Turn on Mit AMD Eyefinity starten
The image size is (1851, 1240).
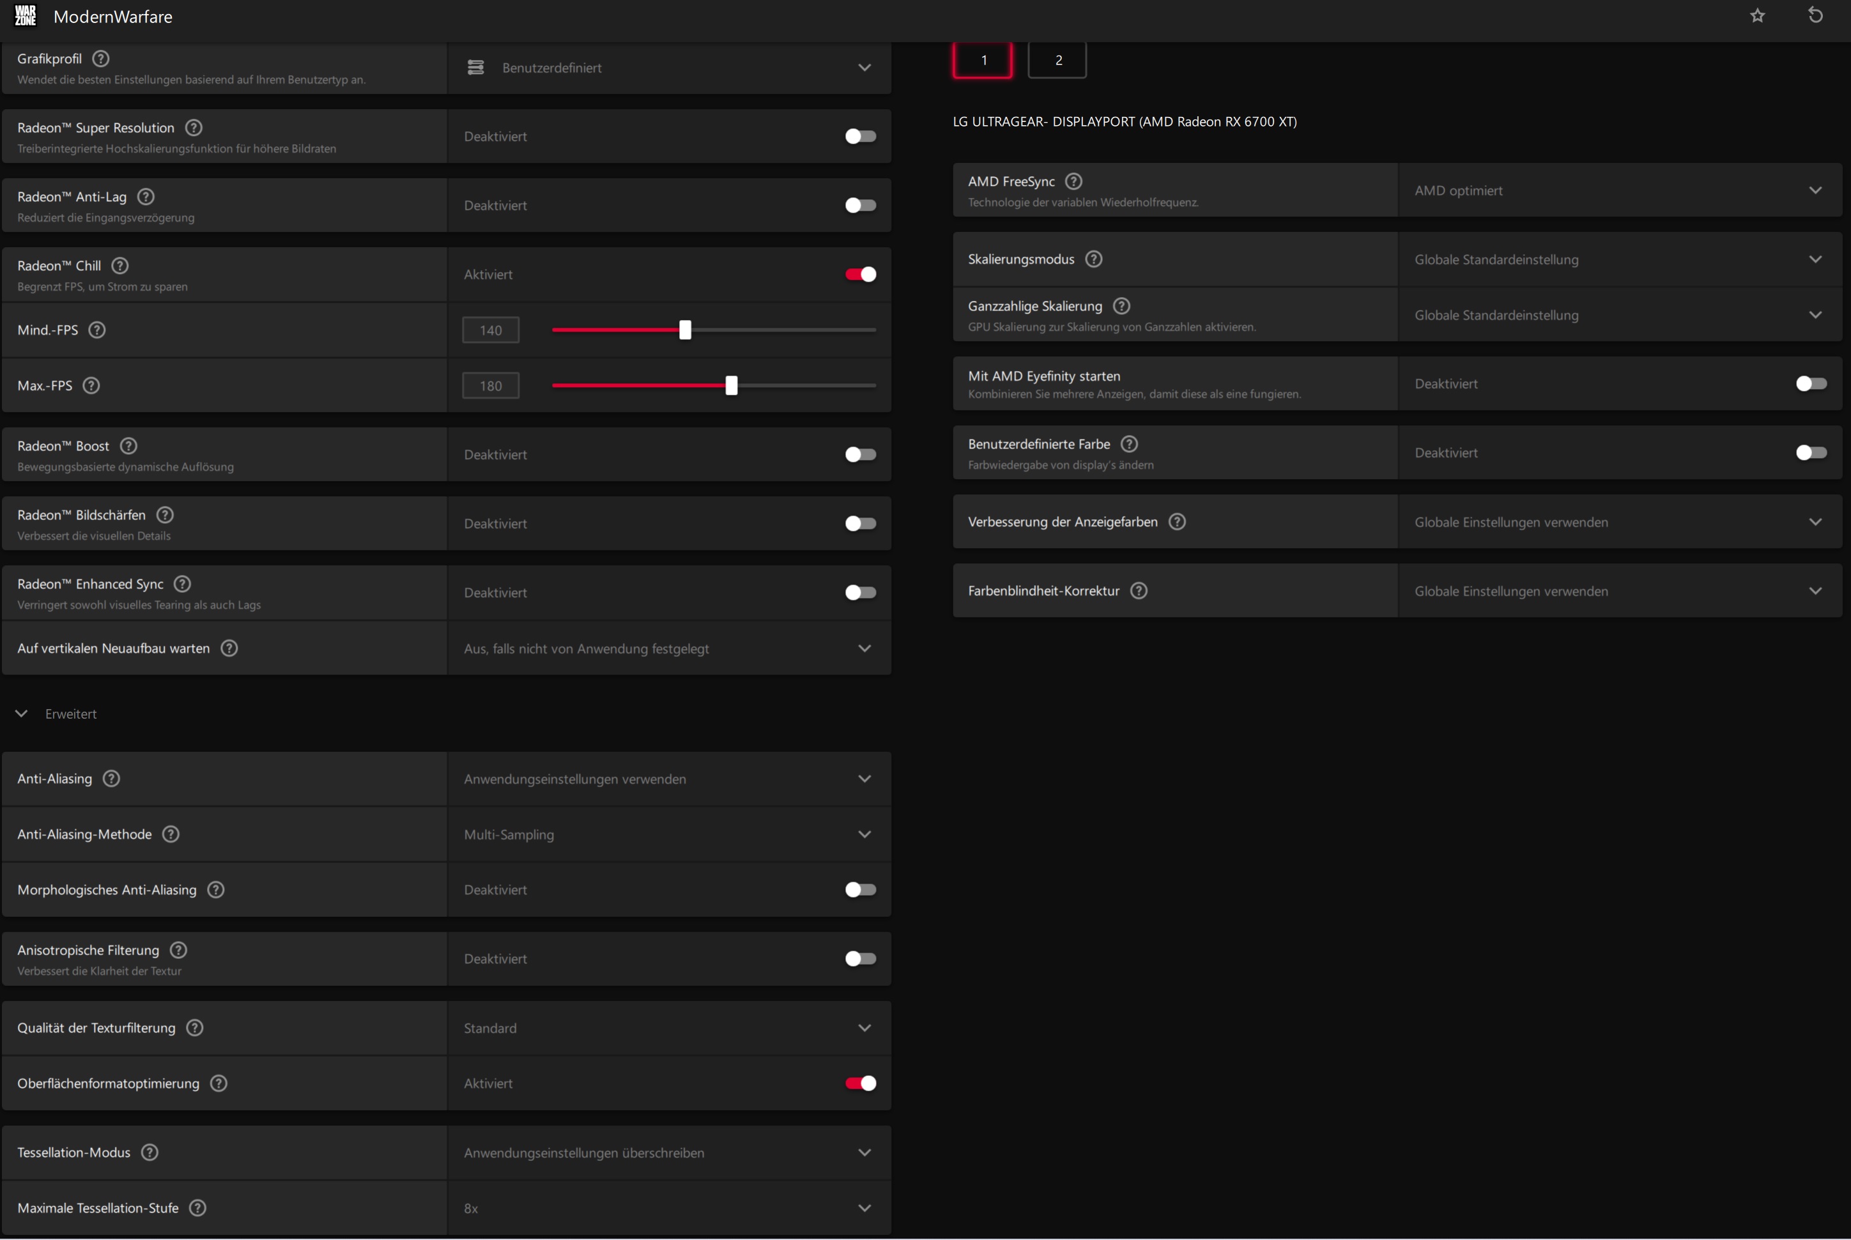click(x=1811, y=383)
